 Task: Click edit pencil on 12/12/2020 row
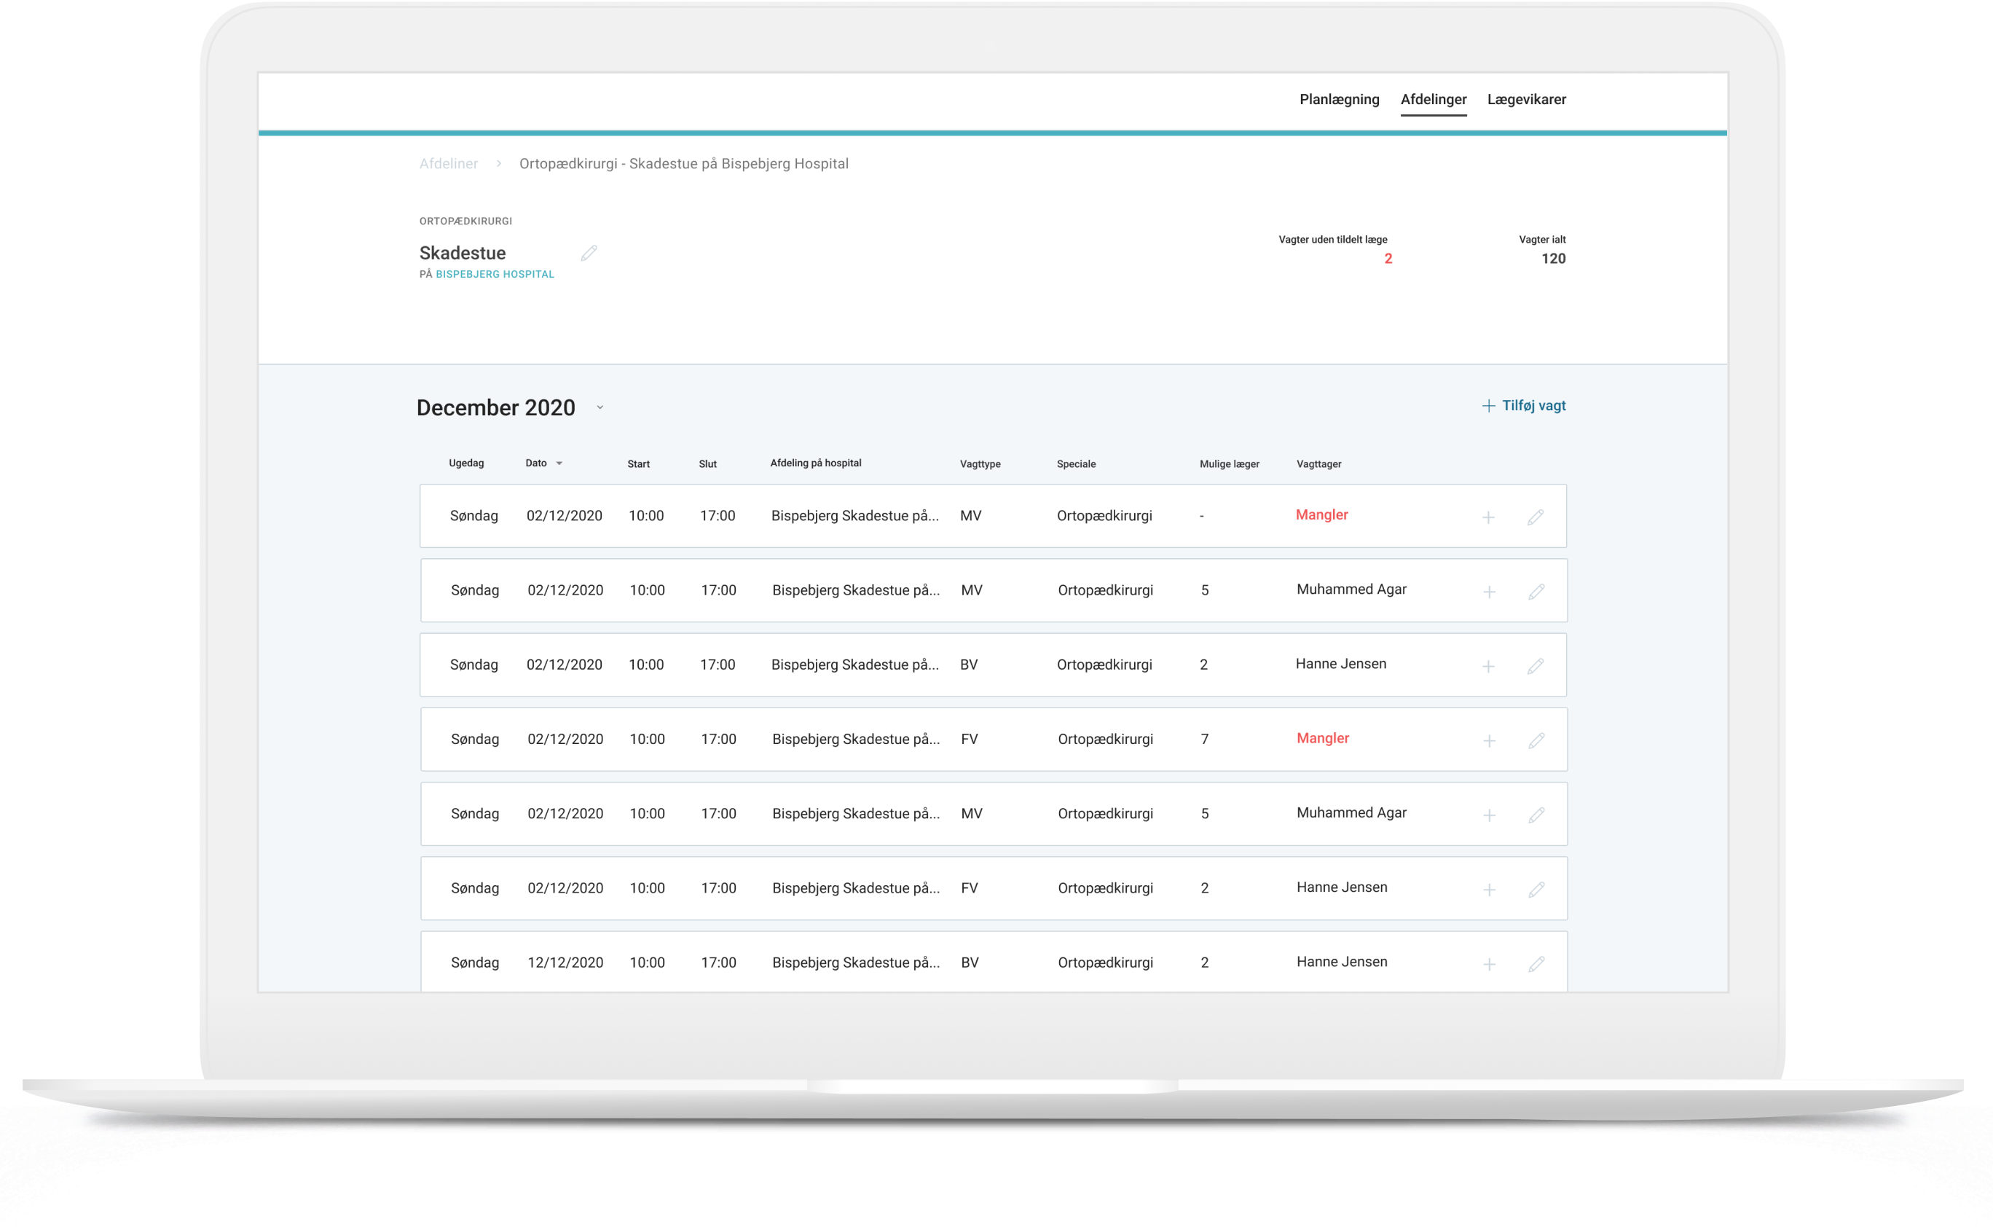1536,964
